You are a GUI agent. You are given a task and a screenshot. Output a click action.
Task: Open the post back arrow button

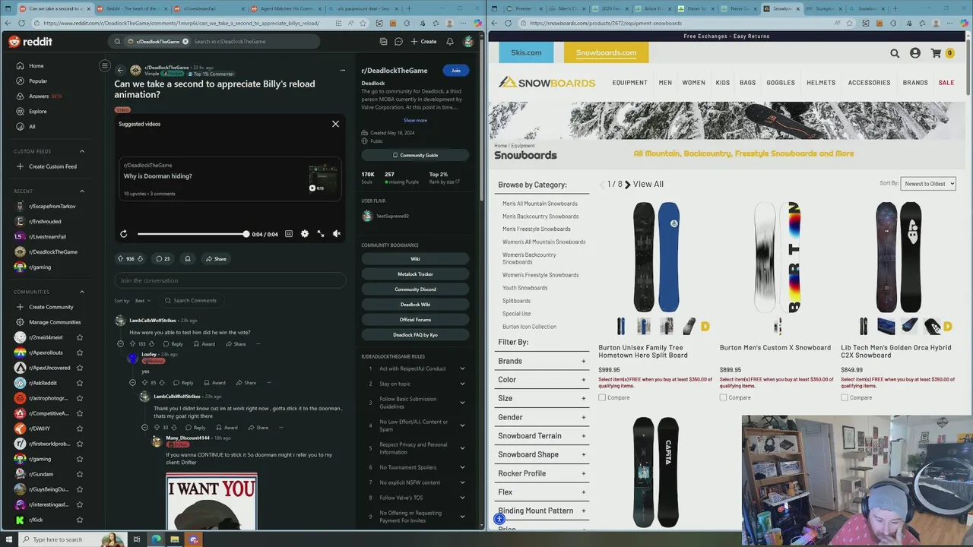[x=120, y=71]
